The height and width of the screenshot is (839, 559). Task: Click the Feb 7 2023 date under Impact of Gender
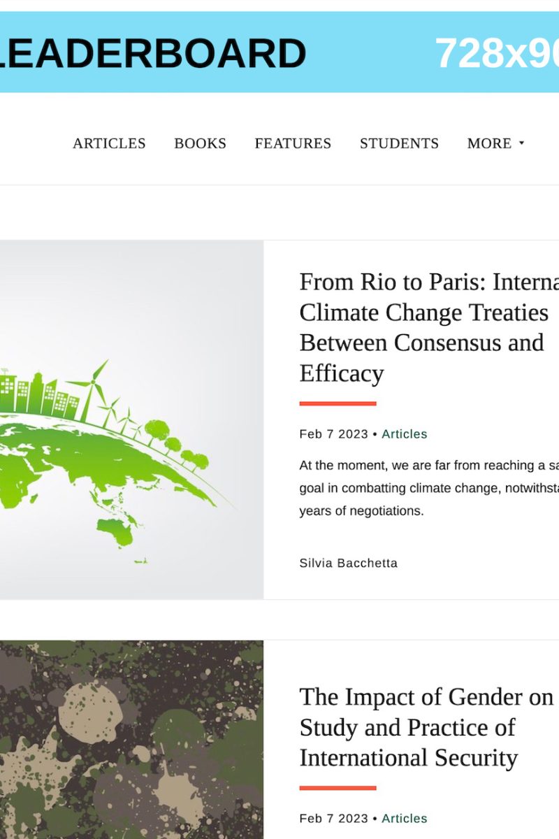333,819
